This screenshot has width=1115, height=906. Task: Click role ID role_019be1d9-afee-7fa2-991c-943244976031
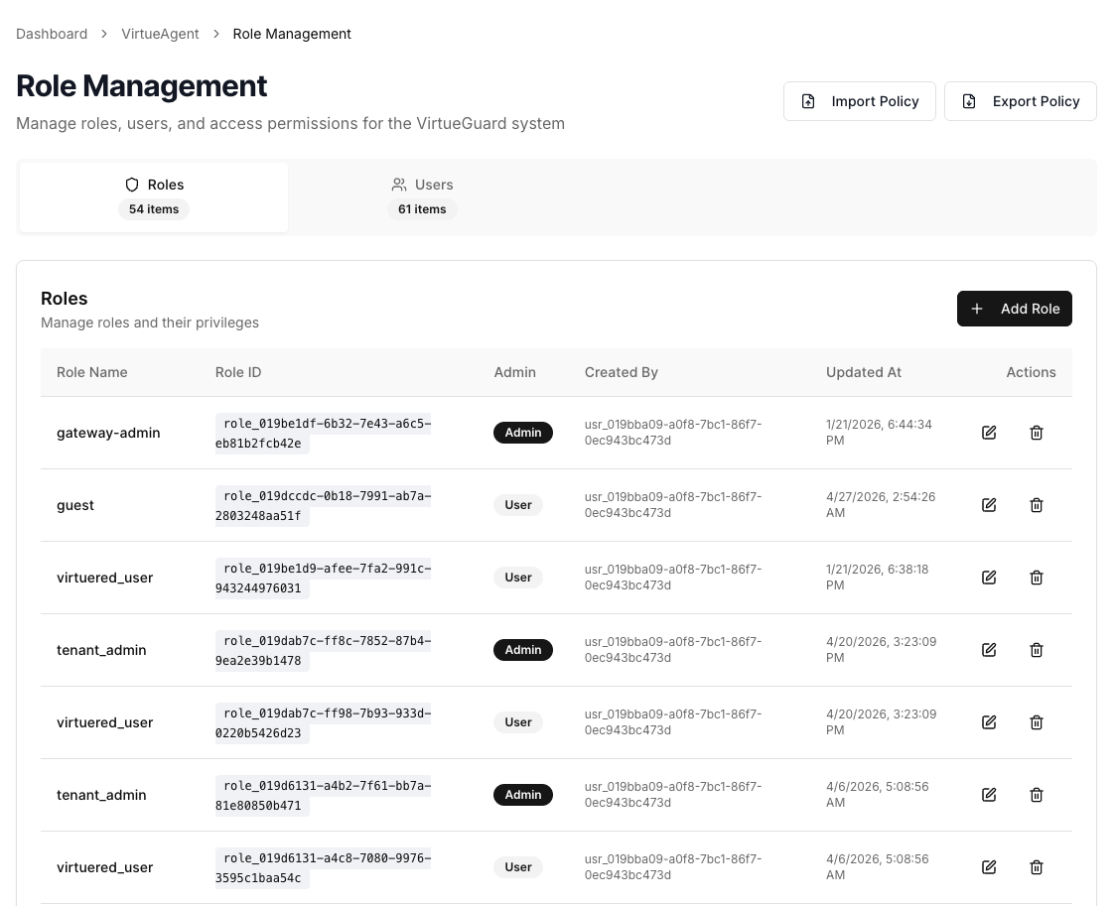(323, 579)
